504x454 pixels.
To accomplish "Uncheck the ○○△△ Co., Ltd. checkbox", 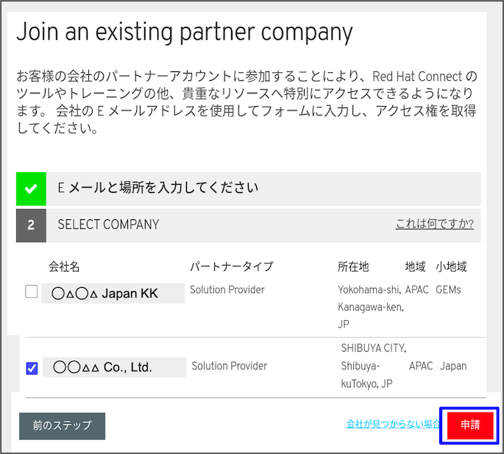I will (32, 368).
